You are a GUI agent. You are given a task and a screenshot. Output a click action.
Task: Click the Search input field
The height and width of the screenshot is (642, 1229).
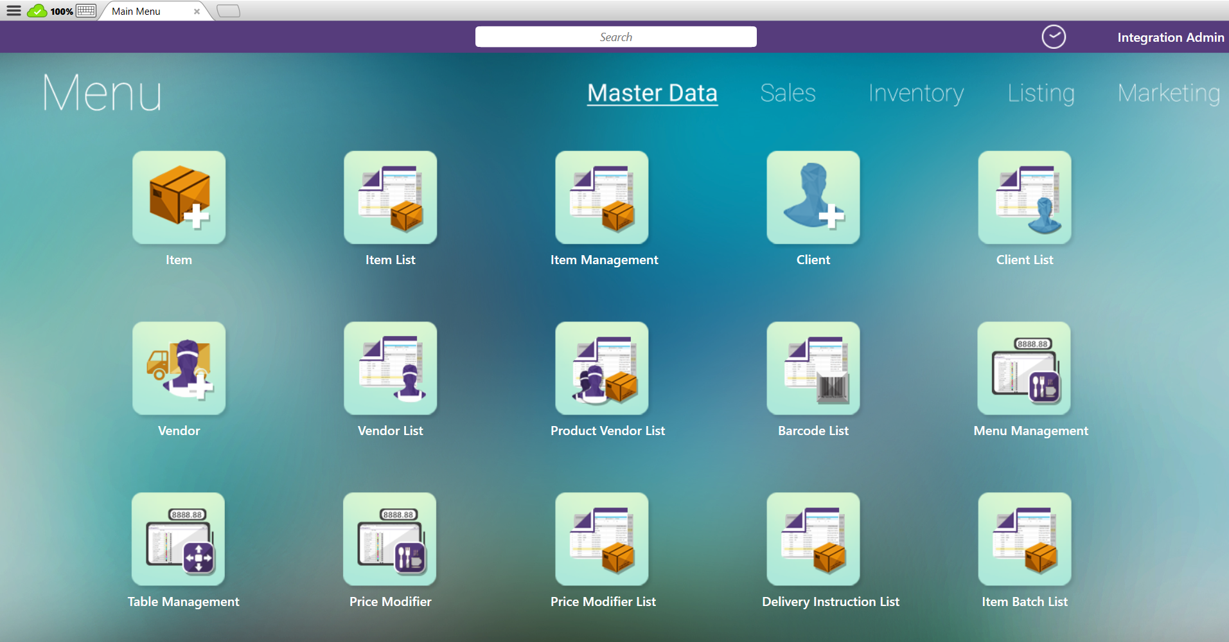[x=615, y=37]
